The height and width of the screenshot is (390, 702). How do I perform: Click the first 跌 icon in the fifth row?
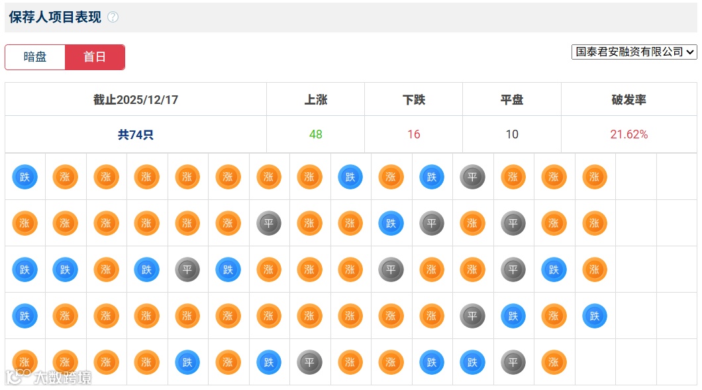click(x=187, y=362)
